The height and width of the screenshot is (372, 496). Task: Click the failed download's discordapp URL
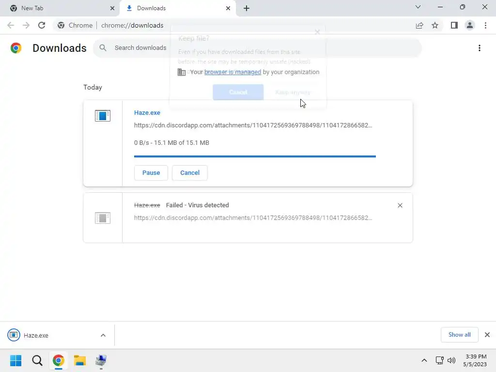pos(253,218)
